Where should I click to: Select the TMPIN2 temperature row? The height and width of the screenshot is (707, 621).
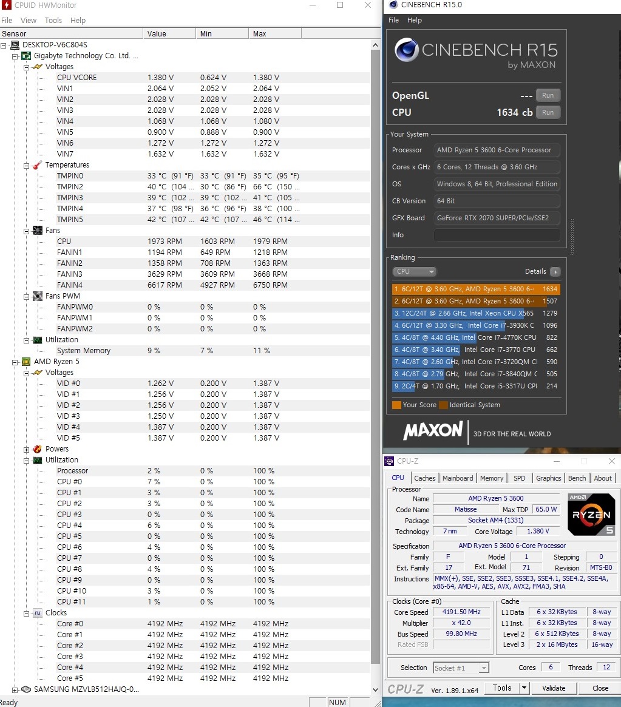click(185, 187)
